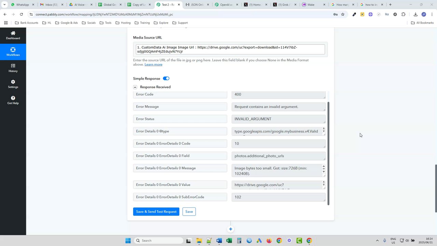Screen dimensions: 437x246
Task: Open the Training bookmark folder
Action: (142, 23)
